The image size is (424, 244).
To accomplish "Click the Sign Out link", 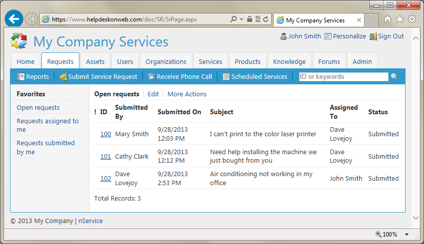I will [391, 36].
